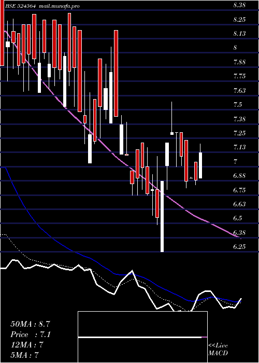Viewport: 259px width, 363px height.
Task: Click the 5MA : 7 readout
Action: [24, 355]
